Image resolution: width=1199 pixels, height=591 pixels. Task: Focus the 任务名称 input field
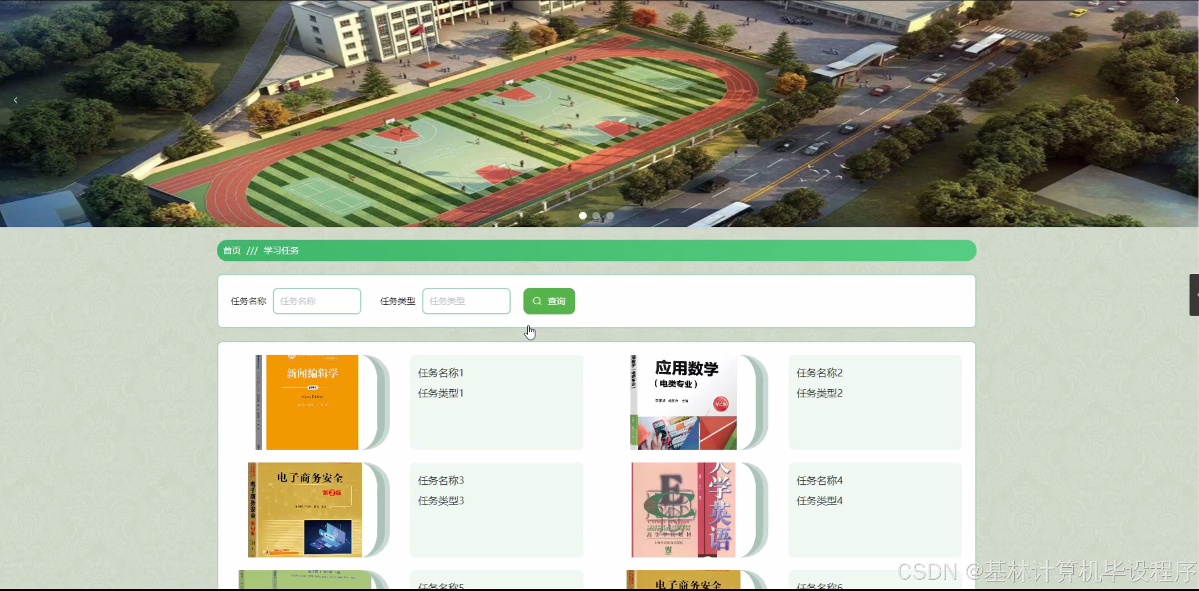point(317,301)
